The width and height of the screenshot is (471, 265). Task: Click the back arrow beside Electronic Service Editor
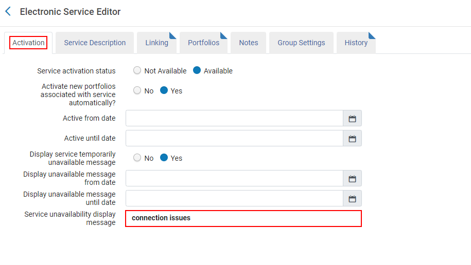pos(8,11)
